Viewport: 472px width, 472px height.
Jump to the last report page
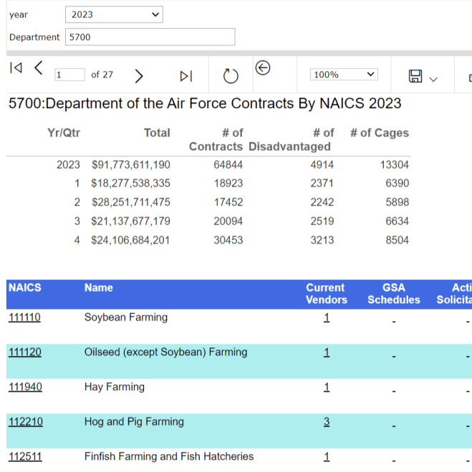pos(186,76)
